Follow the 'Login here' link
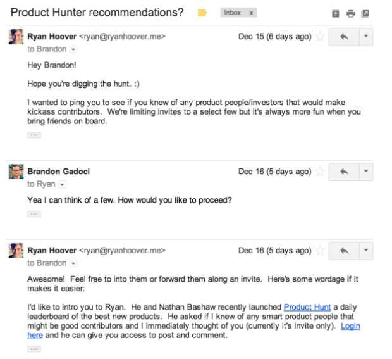Image resolution: width=392 pixels, height=359 pixels. tap(350, 326)
